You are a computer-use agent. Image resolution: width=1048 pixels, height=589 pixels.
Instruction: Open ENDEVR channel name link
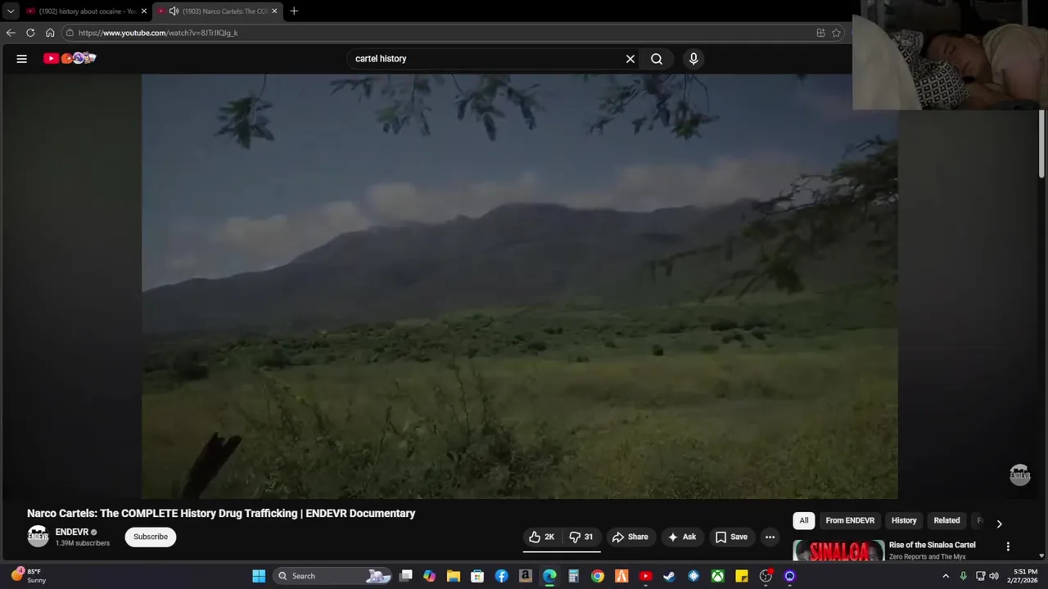coord(72,532)
